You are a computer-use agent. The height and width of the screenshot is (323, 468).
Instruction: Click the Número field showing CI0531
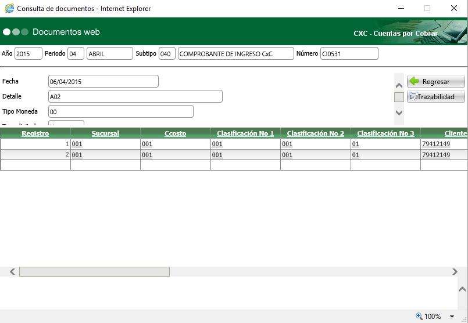pyautogui.click(x=349, y=54)
